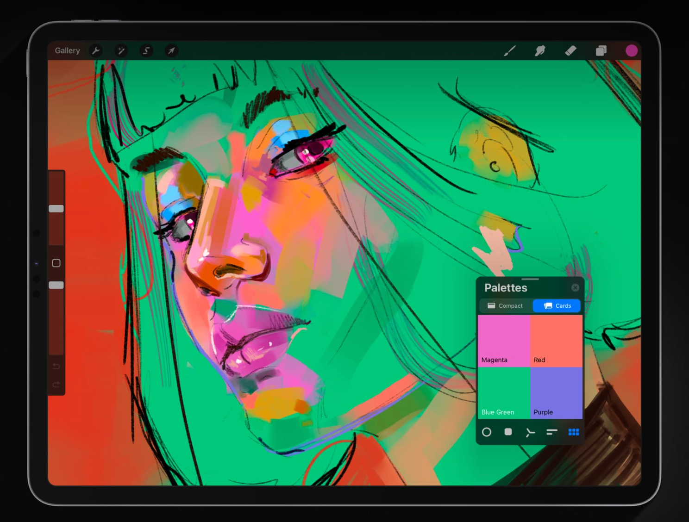Select the Smudge tool

click(x=540, y=51)
